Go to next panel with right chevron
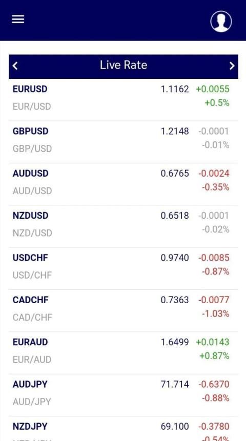This screenshot has width=246, height=441. 232,66
